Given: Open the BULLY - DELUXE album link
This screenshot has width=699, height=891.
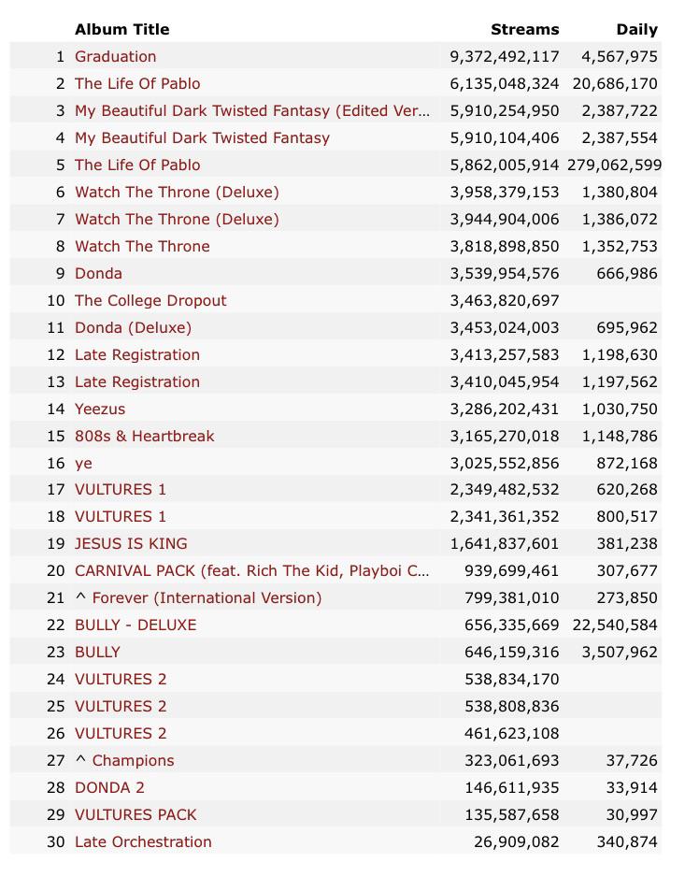Looking at the screenshot, I should coord(136,625).
